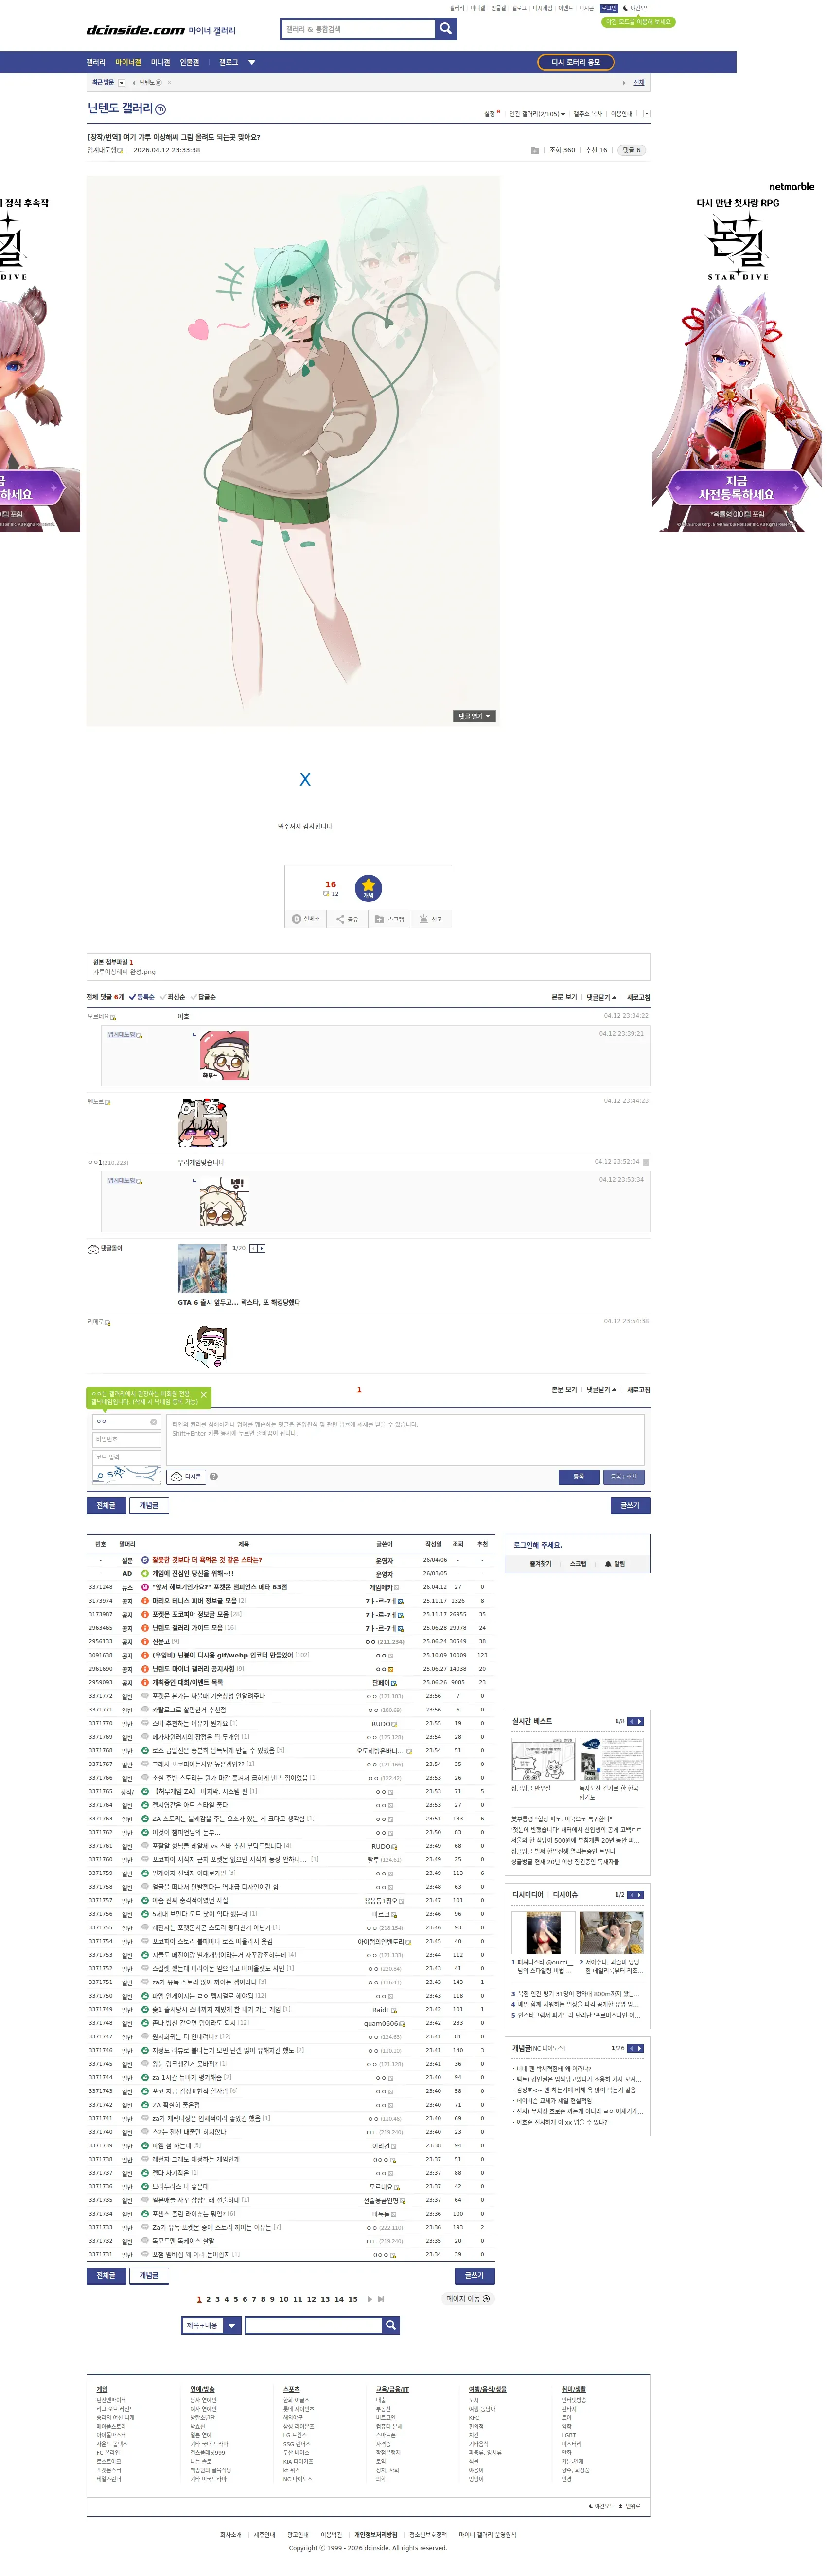The image size is (827, 2576).
Task: Switch to 개념글 tab above the post list
Action: click(x=149, y=1505)
